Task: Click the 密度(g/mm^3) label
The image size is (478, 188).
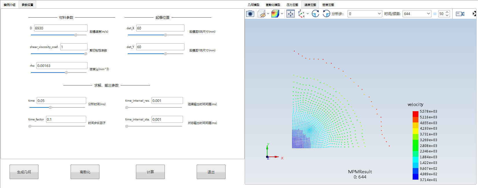Action: (x=99, y=69)
